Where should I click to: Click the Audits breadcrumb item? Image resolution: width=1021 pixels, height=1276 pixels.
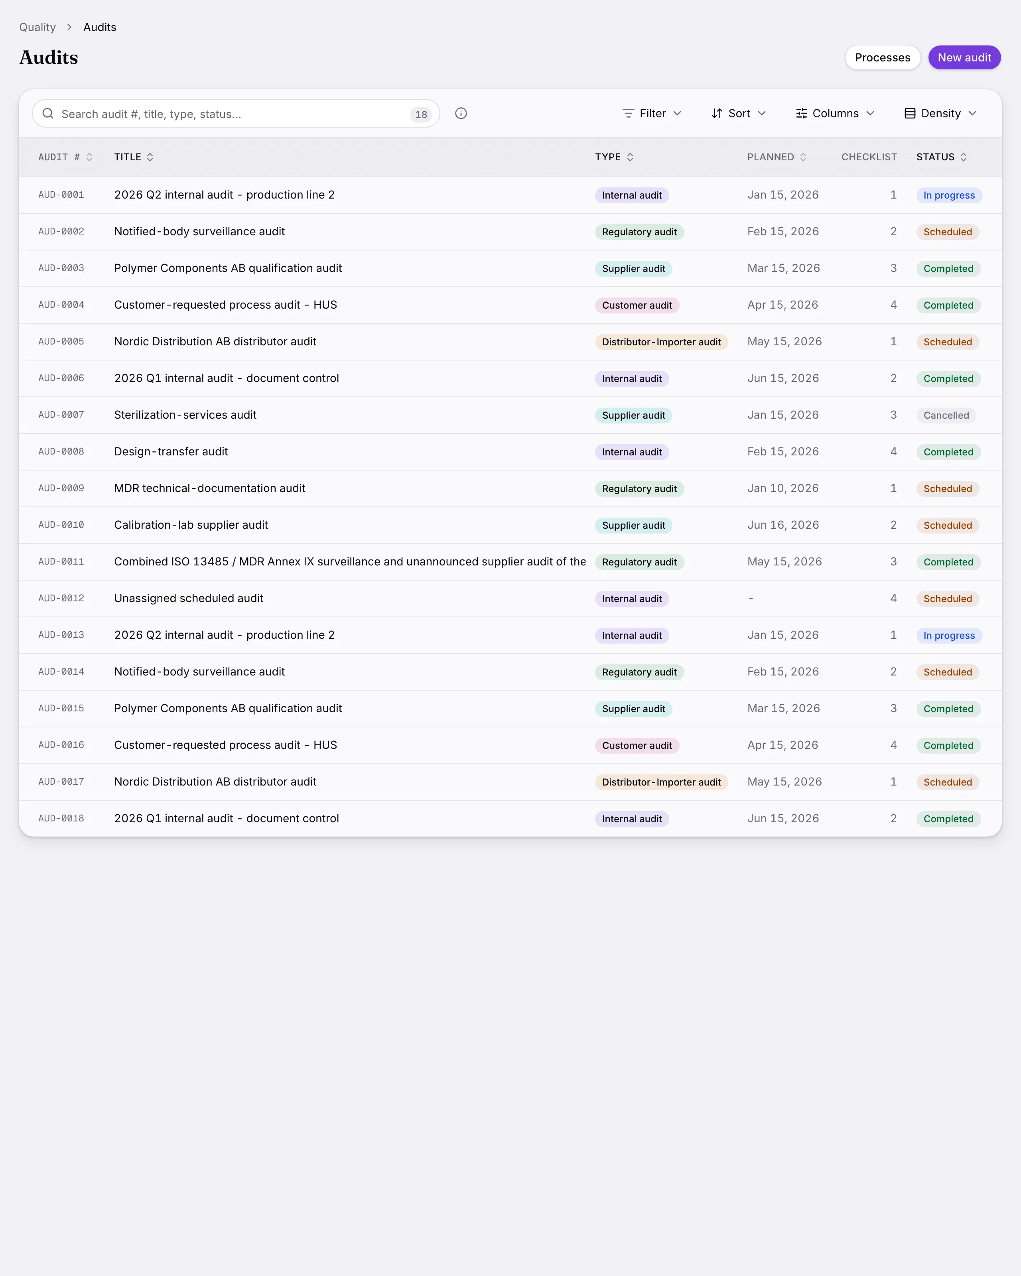click(99, 27)
